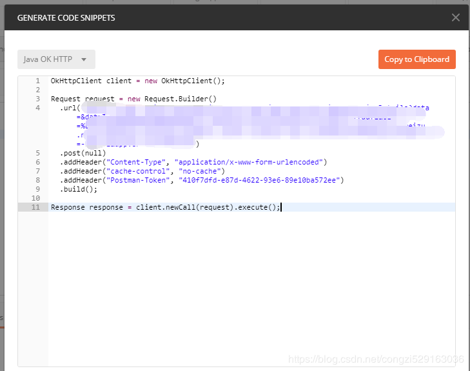Screen dimensions: 470x371
Task: Open the Java OK HTTP language dropdown
Action: click(56, 59)
